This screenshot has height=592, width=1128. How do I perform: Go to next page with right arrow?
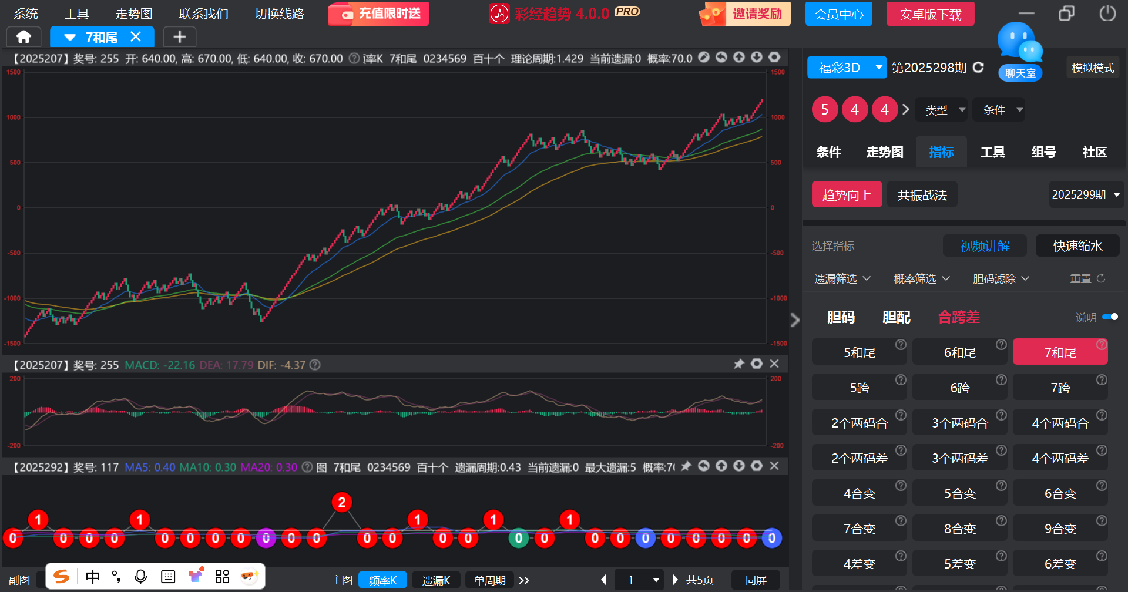tap(675, 580)
